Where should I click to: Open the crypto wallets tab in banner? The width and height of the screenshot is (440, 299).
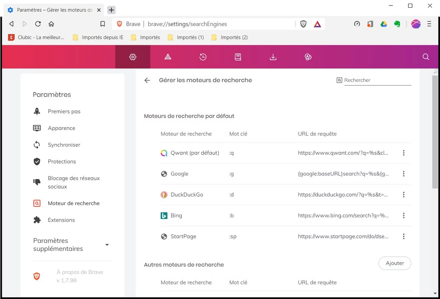308,57
